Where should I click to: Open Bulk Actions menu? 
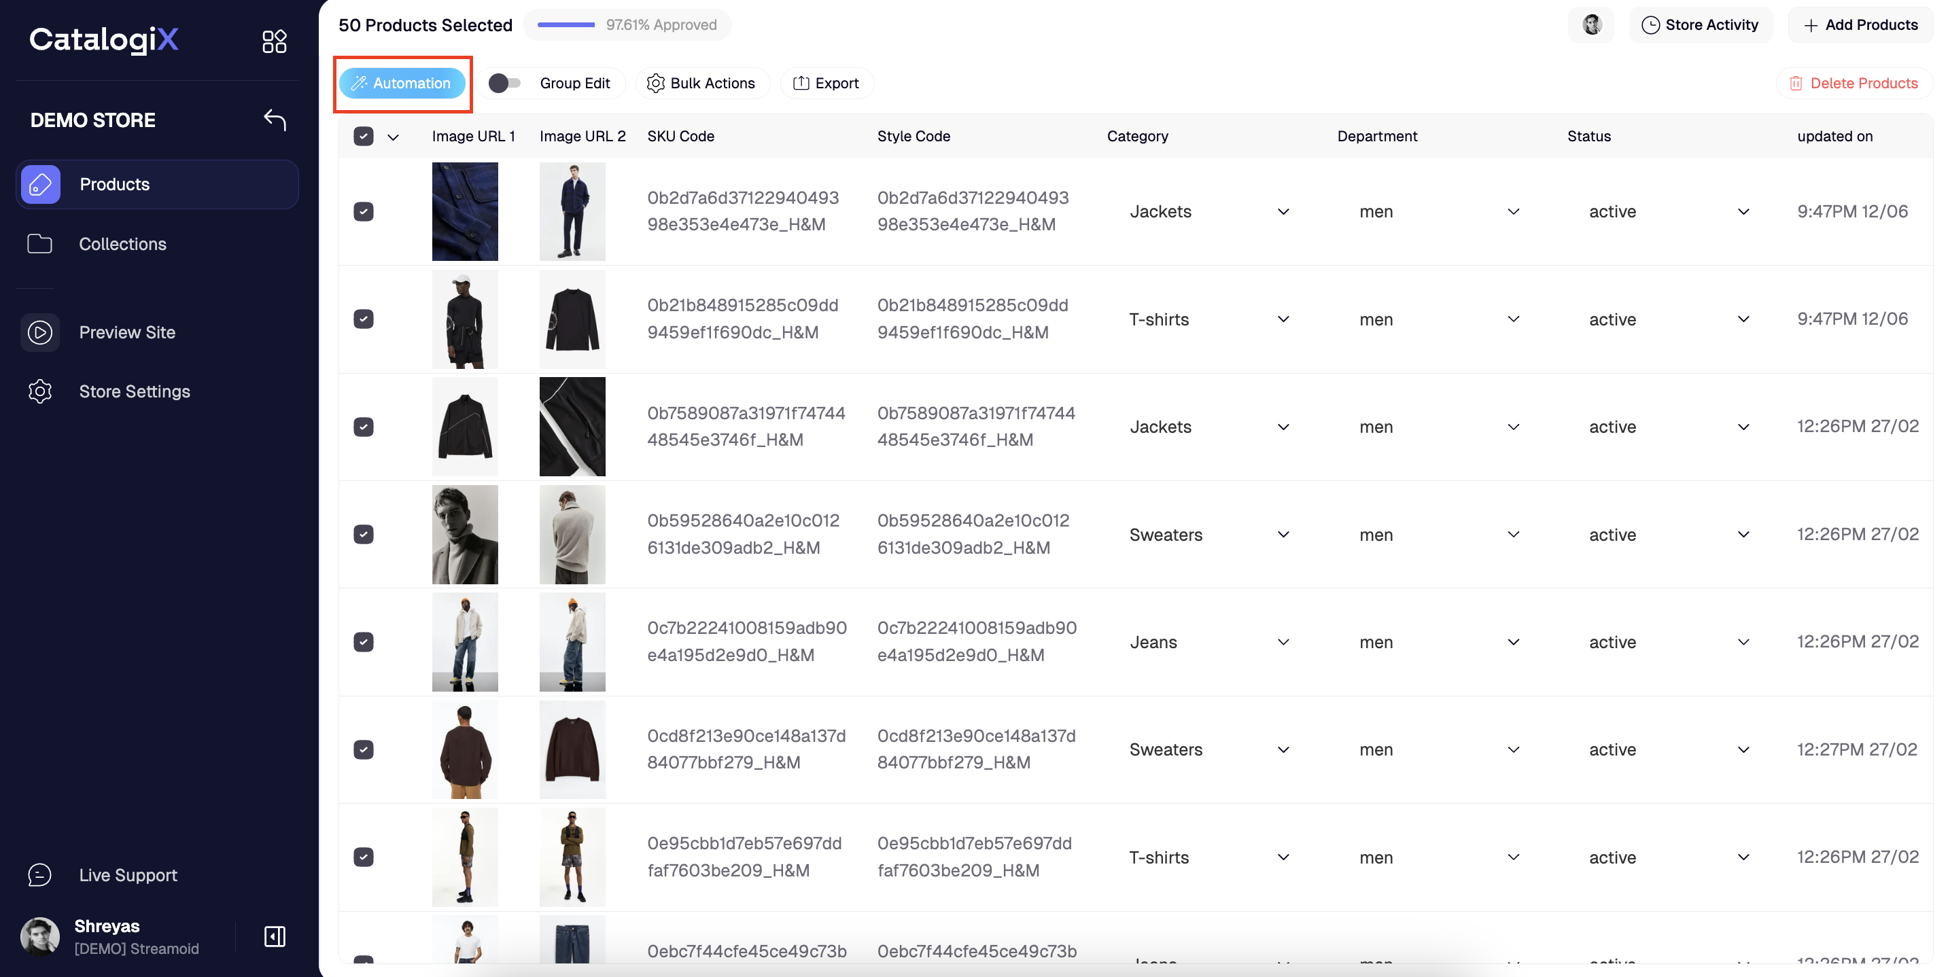701,83
